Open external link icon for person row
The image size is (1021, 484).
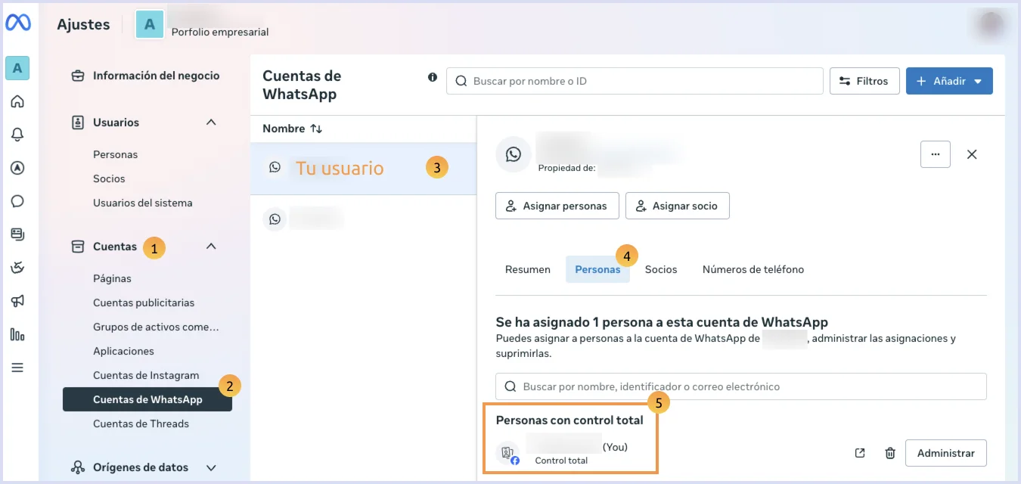[860, 453]
